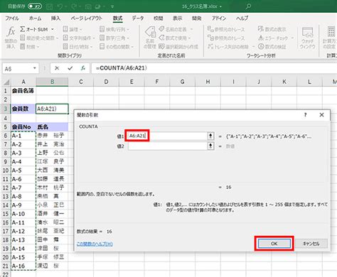Click the 数式で使用 icon
The height and width of the screenshot is (277, 337).
coord(161,38)
